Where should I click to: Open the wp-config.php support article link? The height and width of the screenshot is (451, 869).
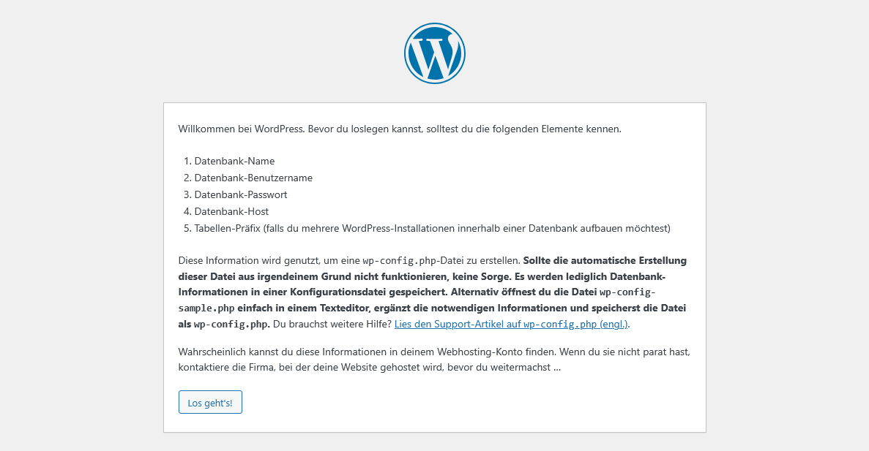511,324
